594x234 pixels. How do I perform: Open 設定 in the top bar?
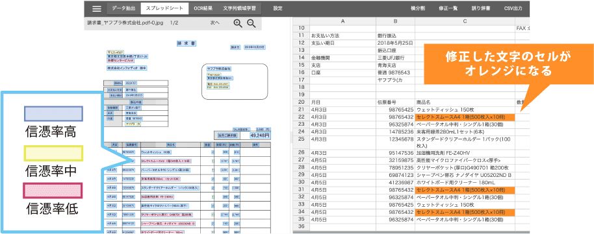[x=278, y=8]
